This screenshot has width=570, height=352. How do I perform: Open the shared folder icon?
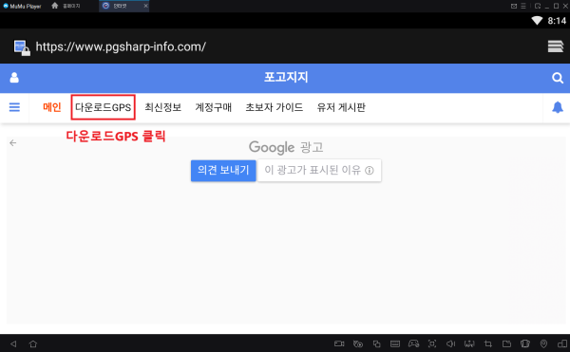point(506,343)
